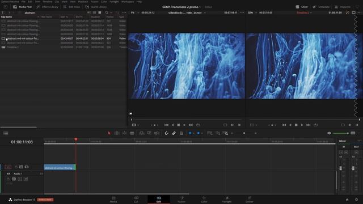
Task: Switch Media Pool to thumbnail view
Action: tap(94, 12)
